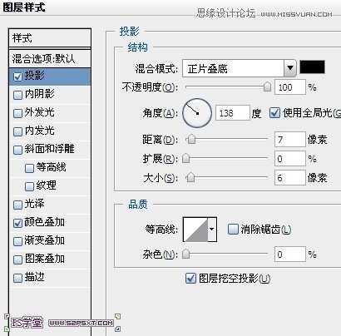Enable the 描边 checkbox
This screenshot has width=341, height=336.
[17, 278]
